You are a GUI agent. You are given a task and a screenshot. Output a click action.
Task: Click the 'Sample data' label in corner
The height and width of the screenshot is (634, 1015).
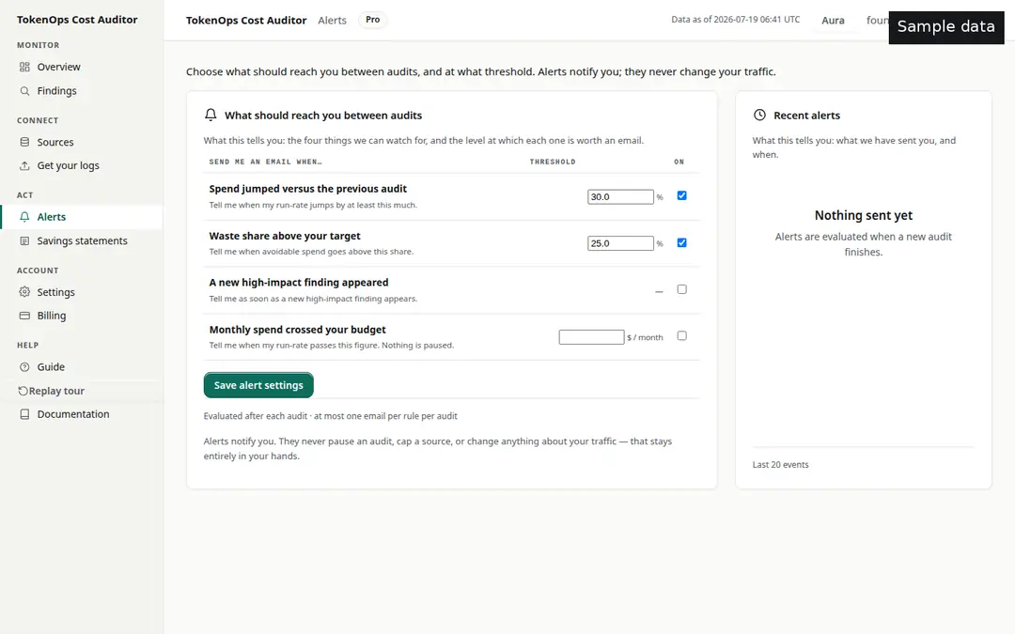coord(945,26)
